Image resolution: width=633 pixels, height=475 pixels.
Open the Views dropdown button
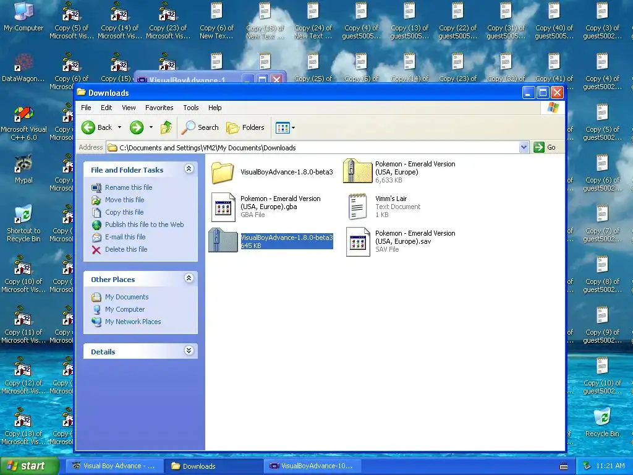coord(285,127)
